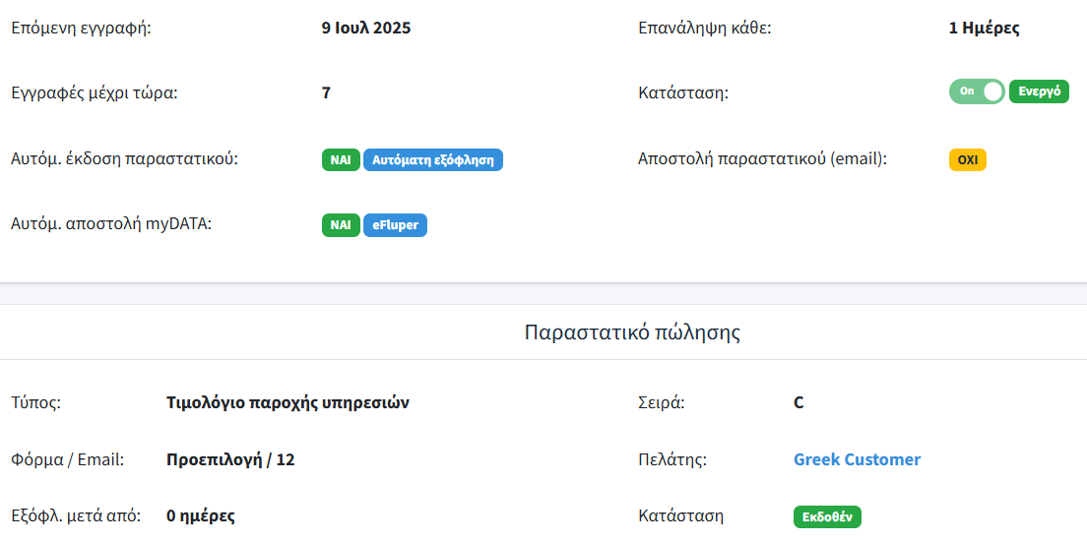Click the entries so far count 7
The width and height of the screenshot is (1087, 542).
[x=326, y=93]
